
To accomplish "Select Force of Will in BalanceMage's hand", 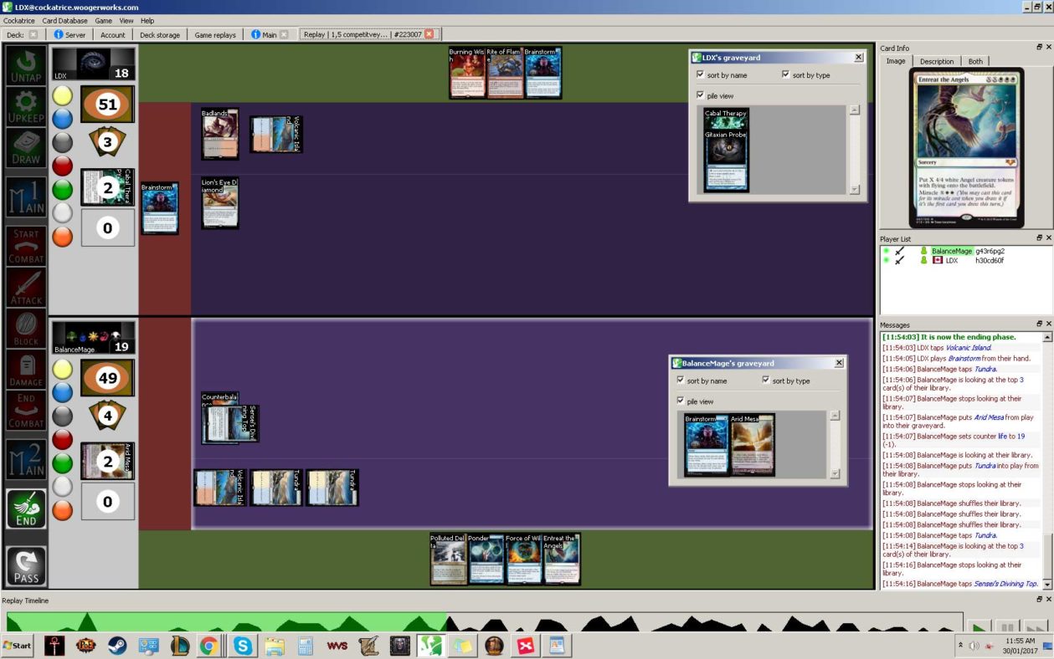I will [523, 559].
